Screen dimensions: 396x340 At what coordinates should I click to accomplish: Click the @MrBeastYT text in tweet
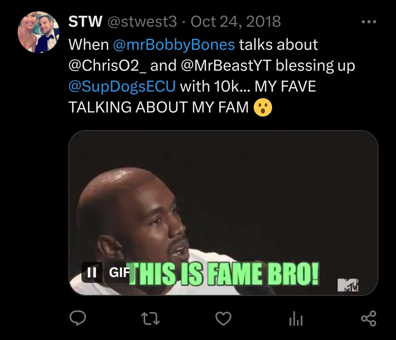[226, 66]
